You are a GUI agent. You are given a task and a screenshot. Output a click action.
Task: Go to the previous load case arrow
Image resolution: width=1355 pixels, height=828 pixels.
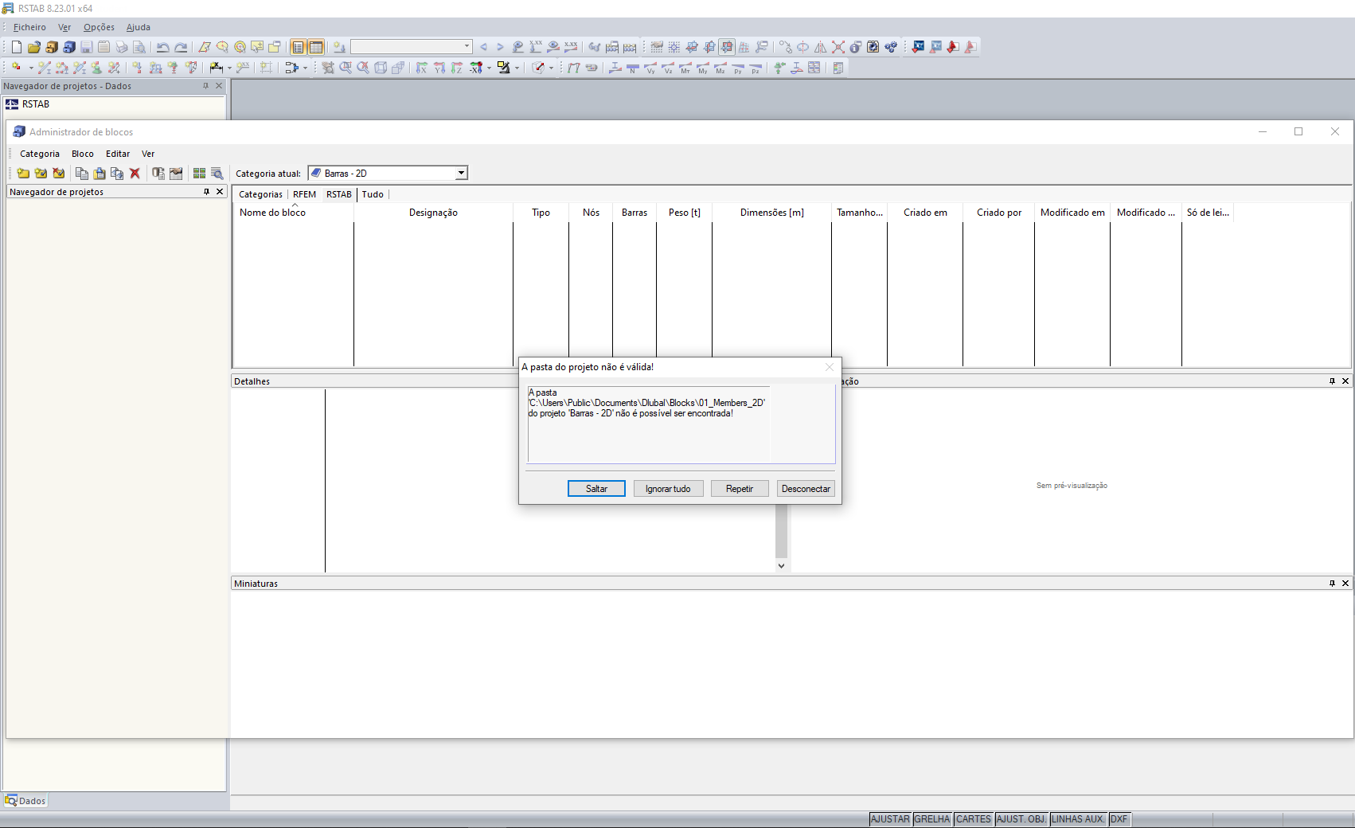(483, 47)
